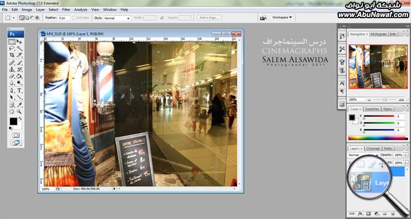Select the Lasso tool

(x=12, y=49)
